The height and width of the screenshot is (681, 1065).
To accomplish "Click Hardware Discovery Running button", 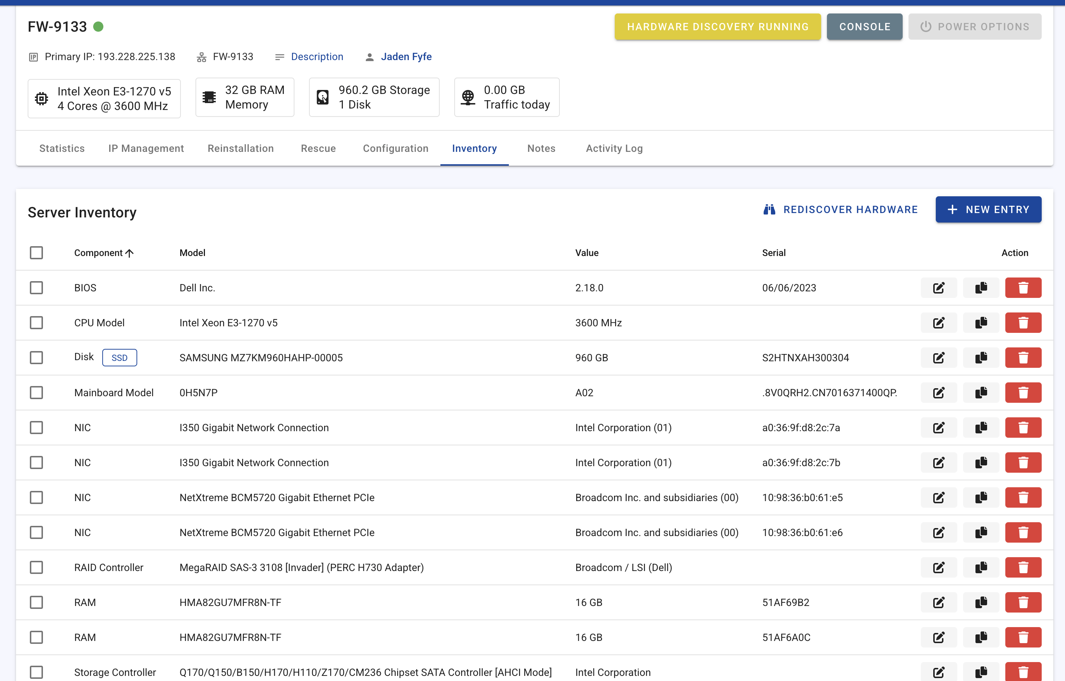I will point(717,27).
